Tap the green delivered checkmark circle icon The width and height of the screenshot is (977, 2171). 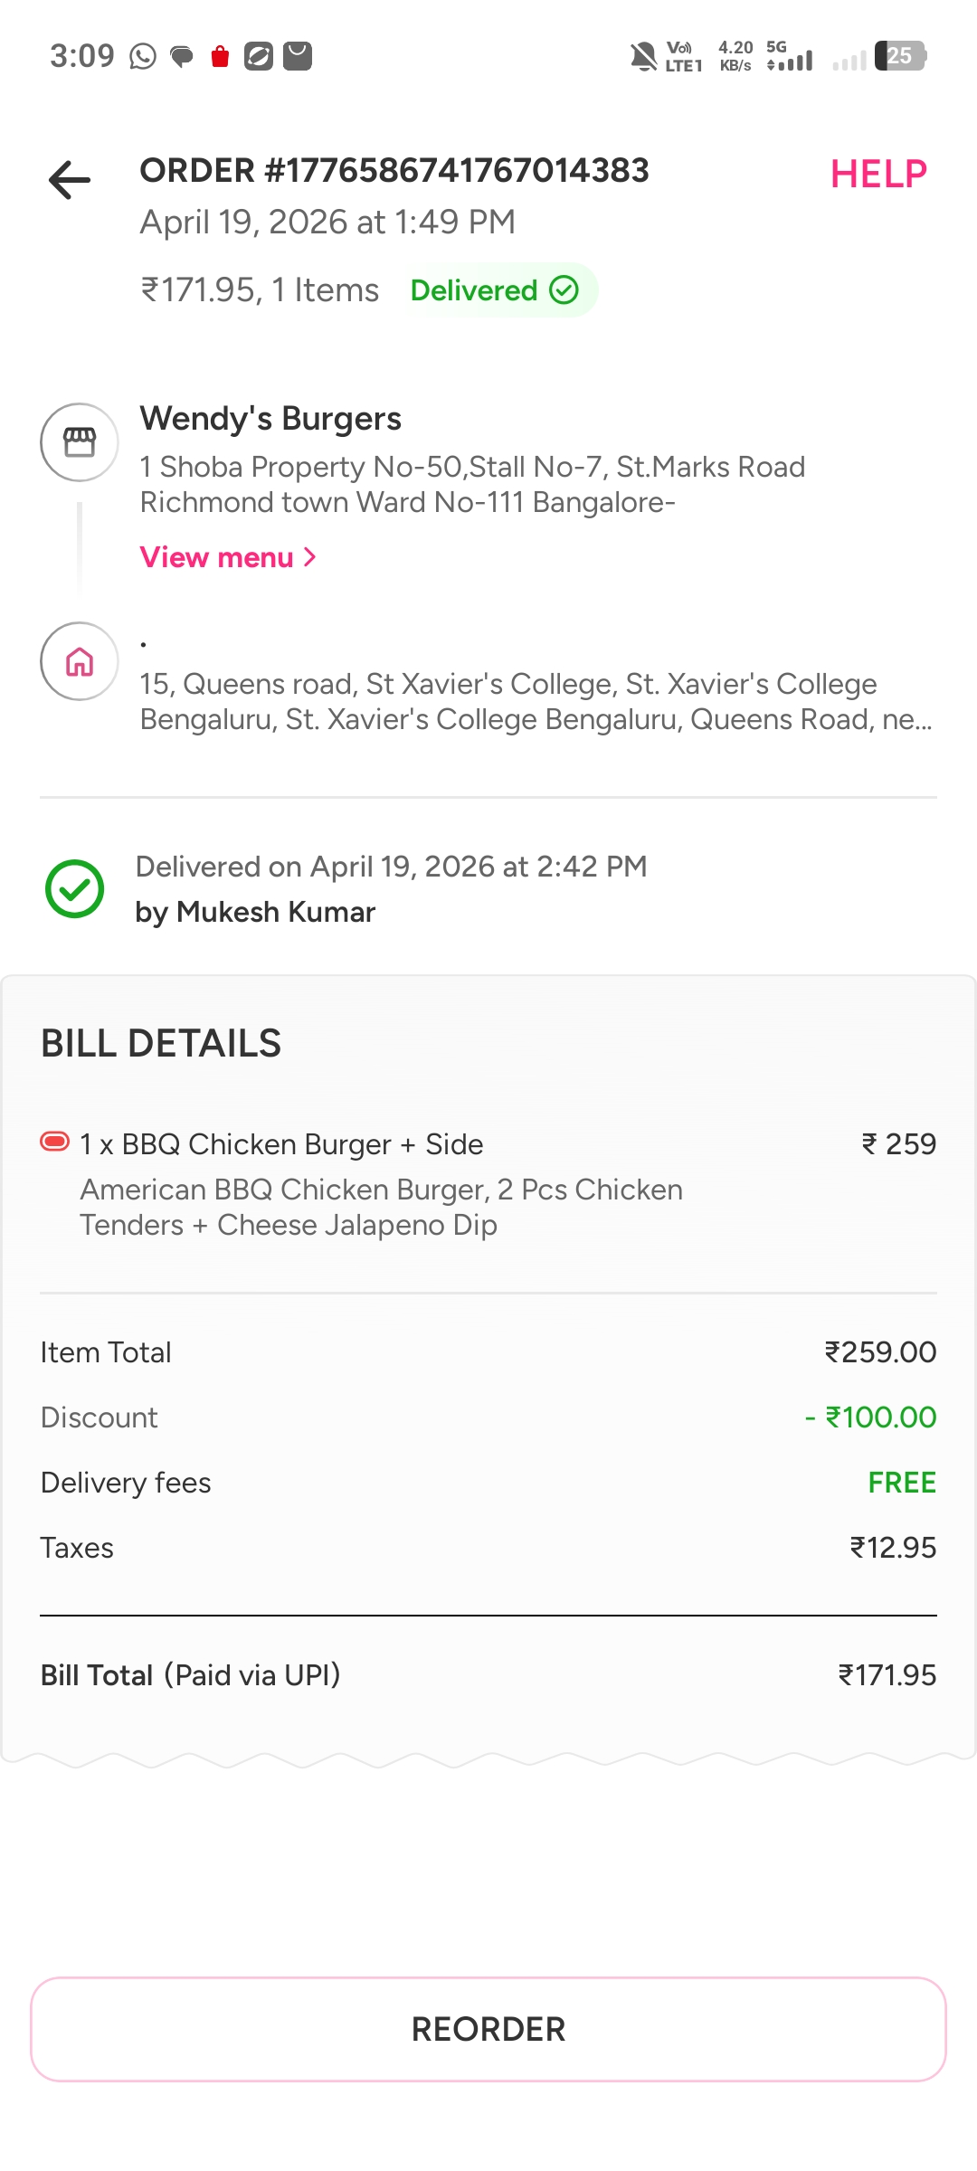[75, 888]
